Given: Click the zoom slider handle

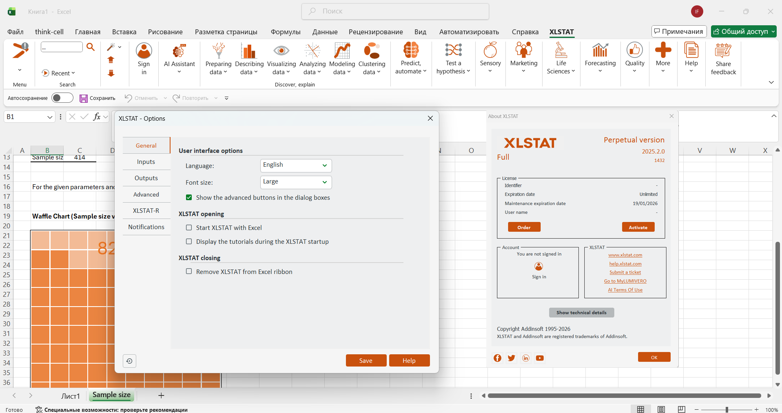Looking at the screenshot, I should point(727,409).
